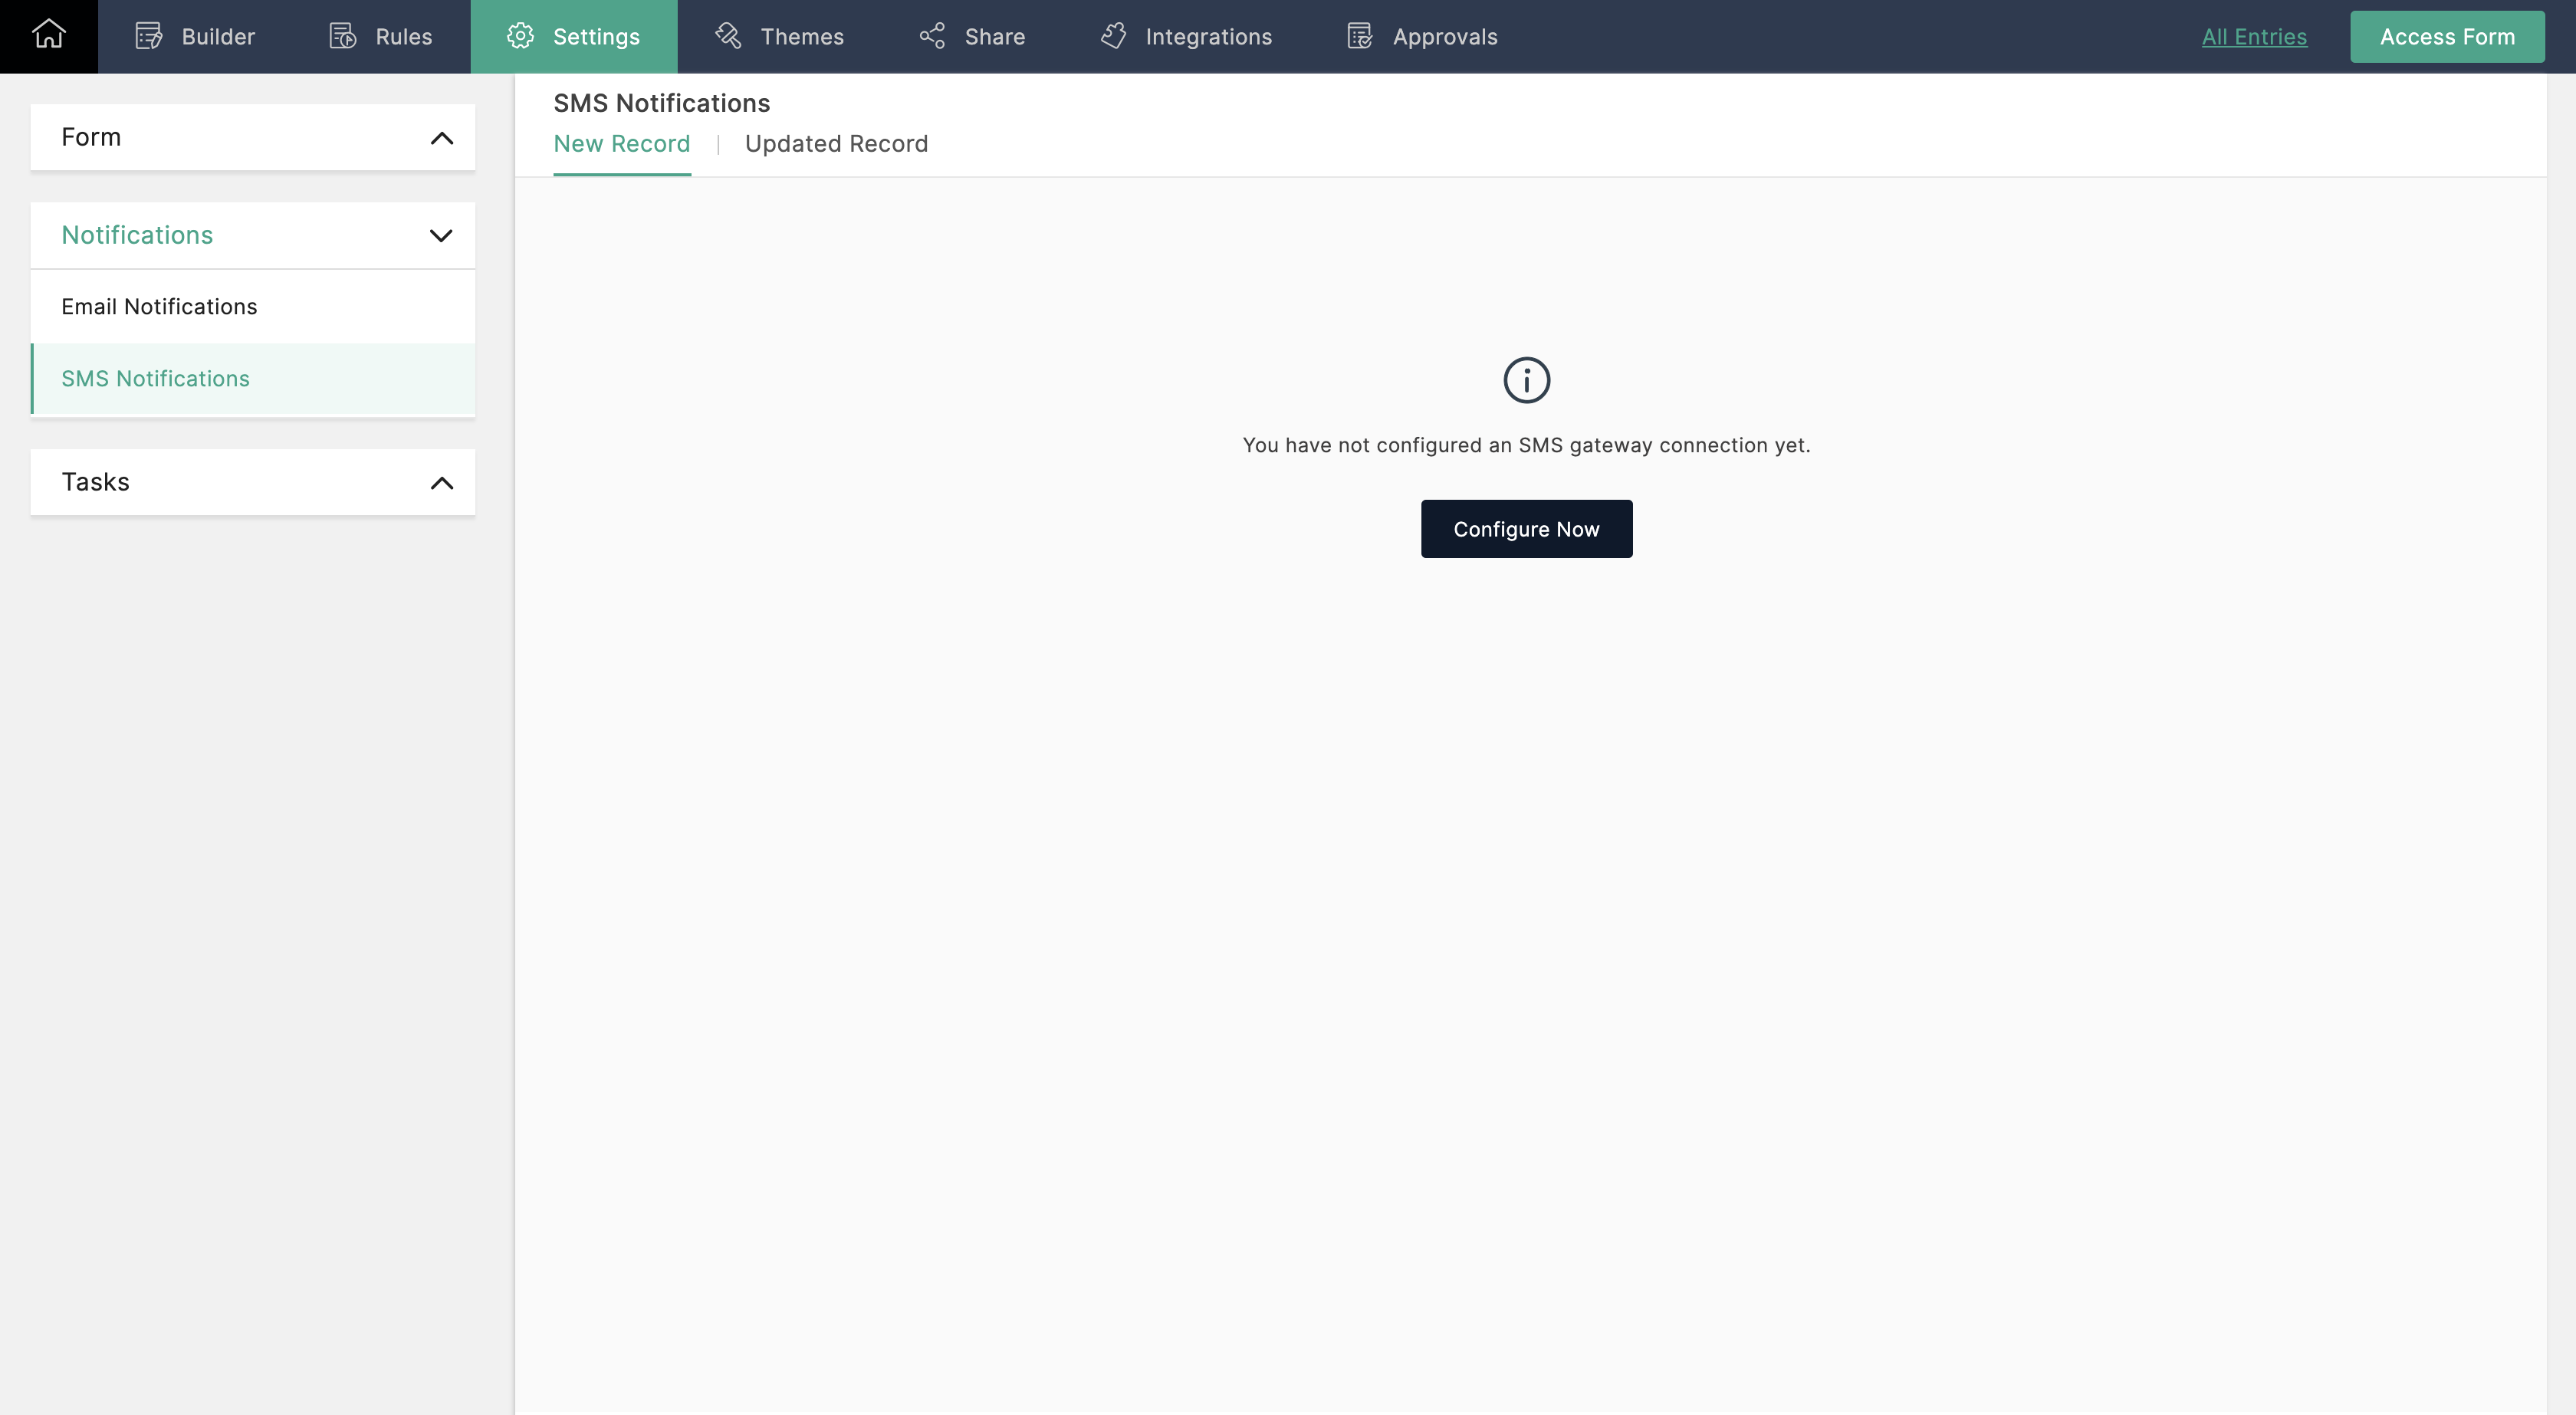Go to the home icon
Viewport: 2576px width, 1415px height.
pos(48,35)
